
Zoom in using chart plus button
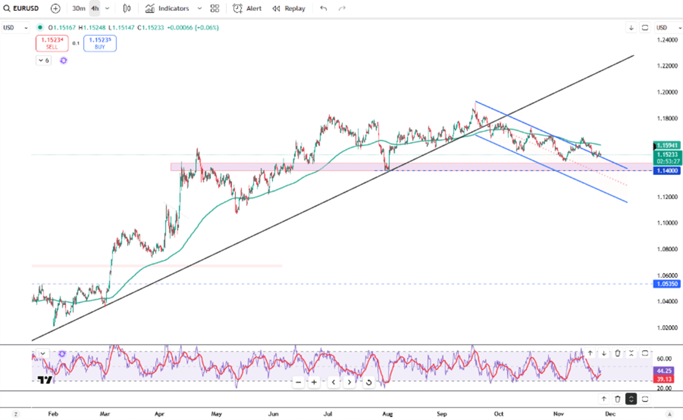click(x=314, y=382)
